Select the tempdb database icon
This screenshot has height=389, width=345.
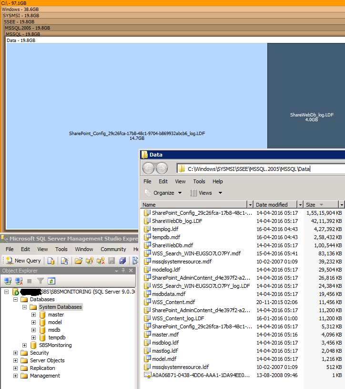tap(42, 337)
